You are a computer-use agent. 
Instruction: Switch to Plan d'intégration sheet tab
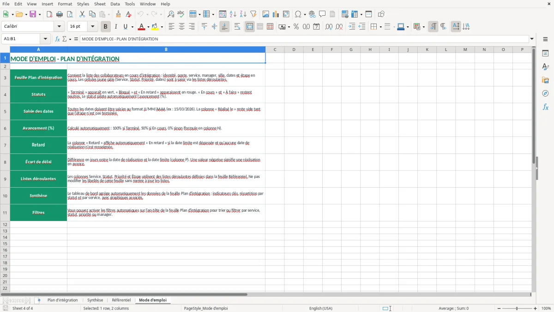coord(63,300)
